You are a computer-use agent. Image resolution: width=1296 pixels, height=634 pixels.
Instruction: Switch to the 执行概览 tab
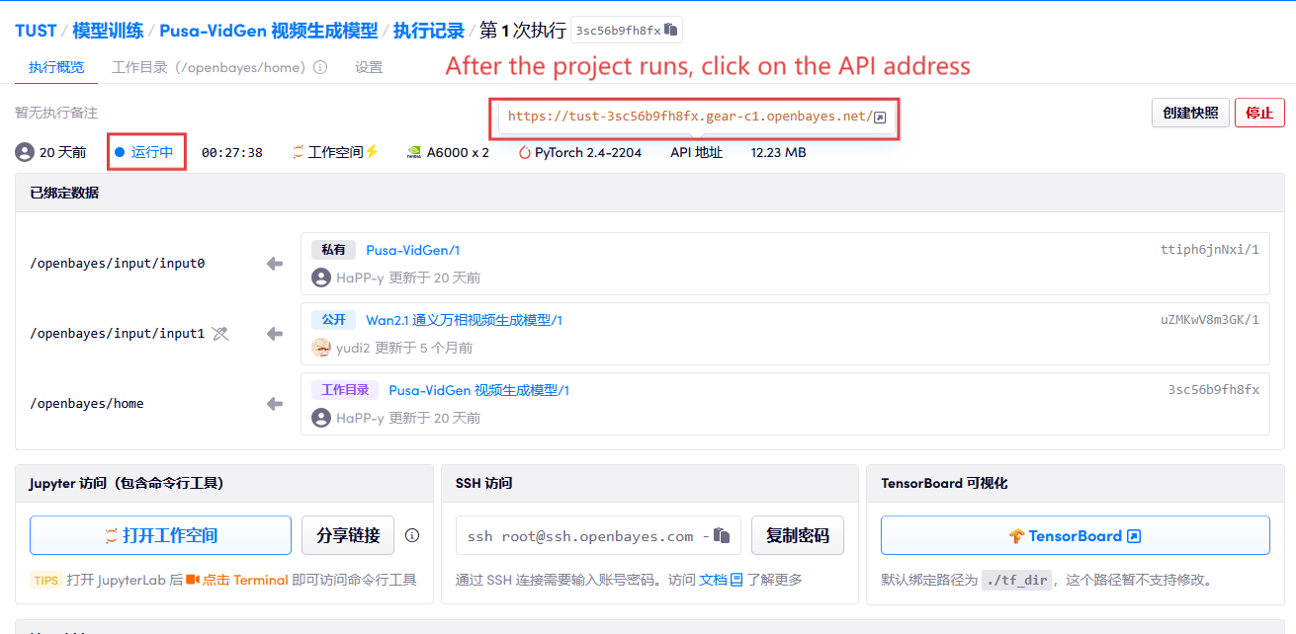tap(56, 68)
